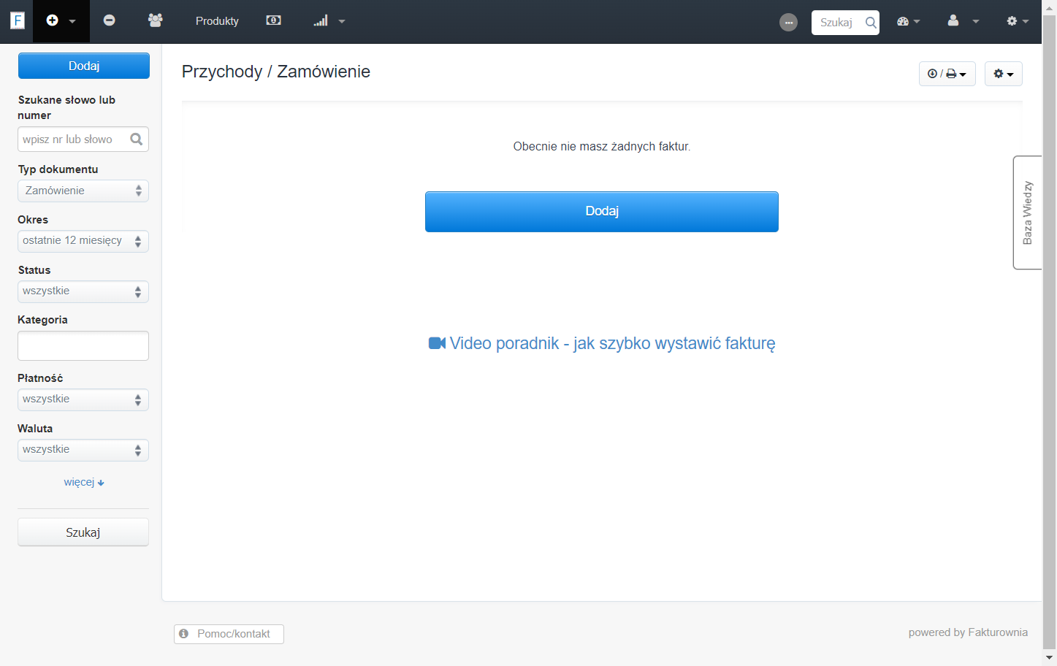Open the clients group icon
This screenshot has height=666, width=1057.
pyautogui.click(x=155, y=20)
